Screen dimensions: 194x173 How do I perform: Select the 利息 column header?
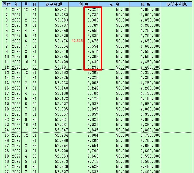84,4
